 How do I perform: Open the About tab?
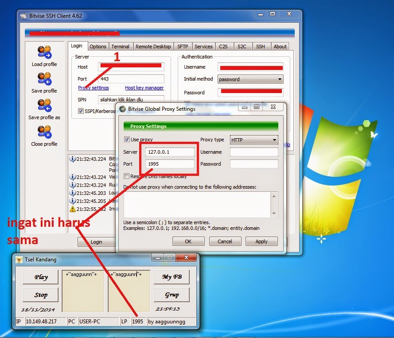(x=280, y=47)
